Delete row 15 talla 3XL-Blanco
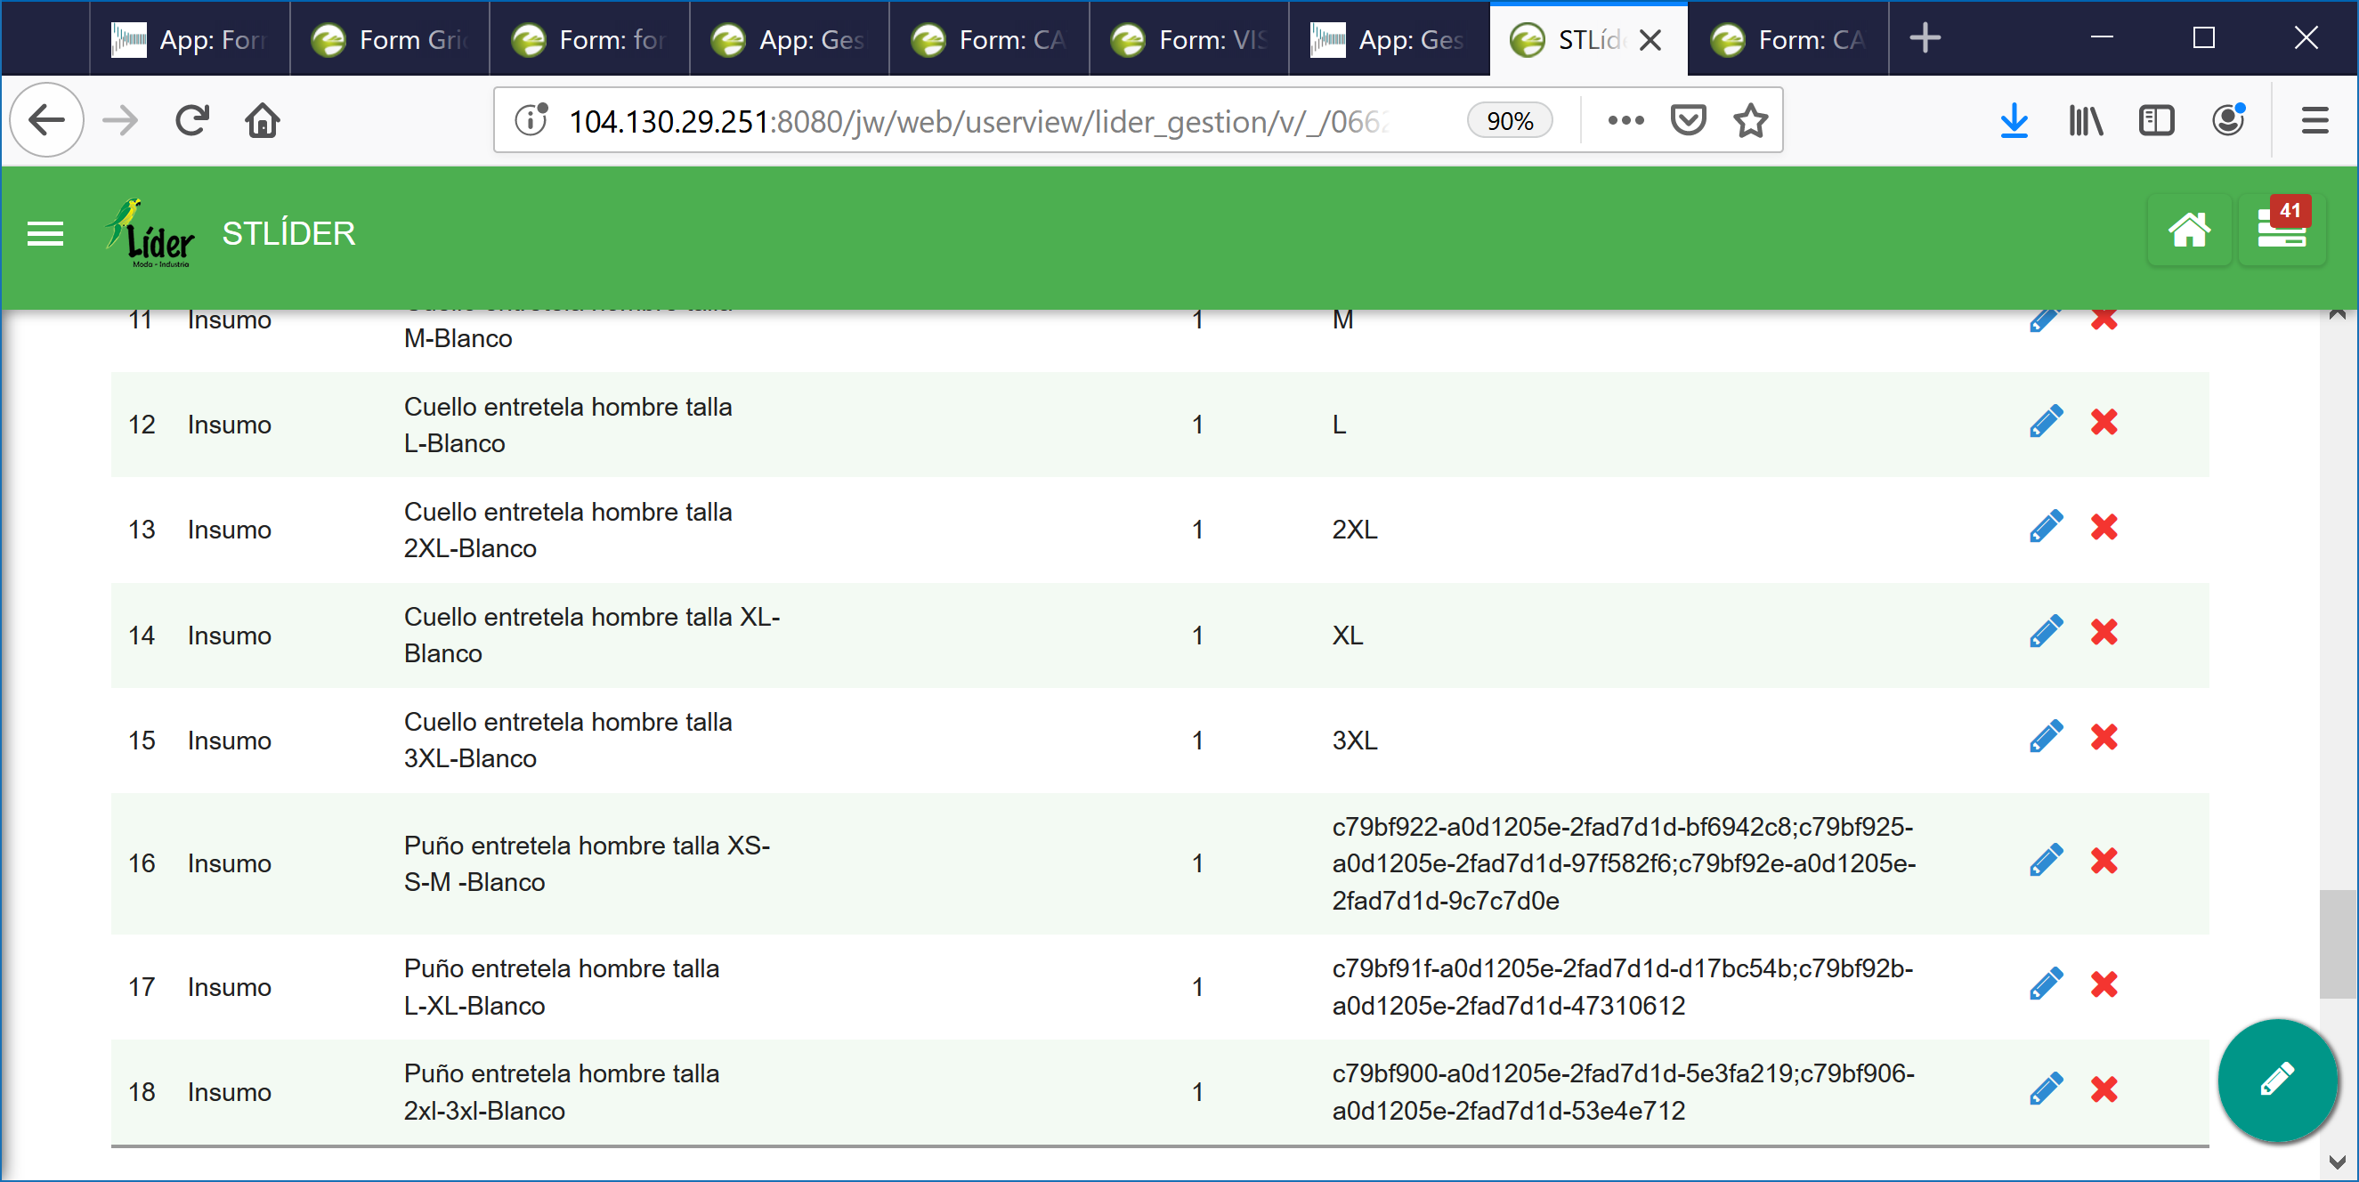Image resolution: width=2359 pixels, height=1182 pixels. [2104, 737]
